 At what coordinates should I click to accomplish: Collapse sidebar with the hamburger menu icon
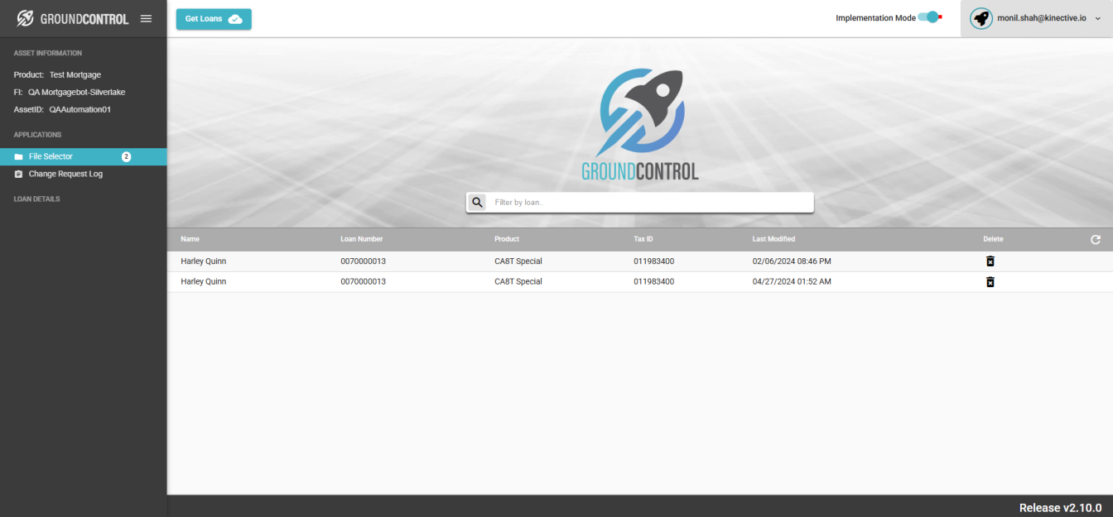tap(147, 18)
